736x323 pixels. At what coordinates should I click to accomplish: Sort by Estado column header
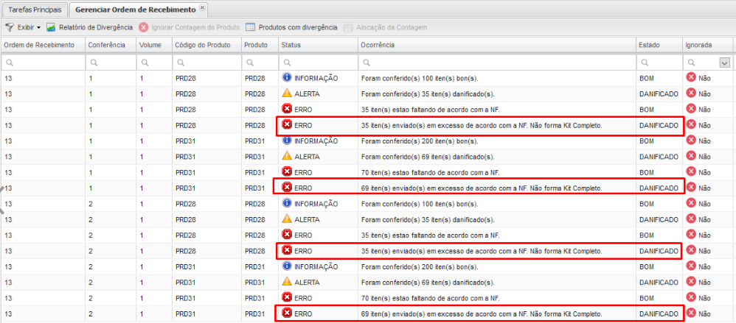[659, 45]
